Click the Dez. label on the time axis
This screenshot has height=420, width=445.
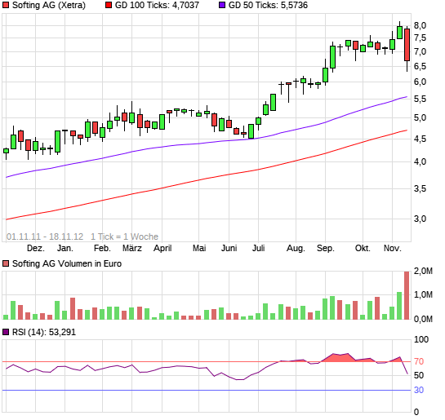pyautogui.click(x=36, y=248)
